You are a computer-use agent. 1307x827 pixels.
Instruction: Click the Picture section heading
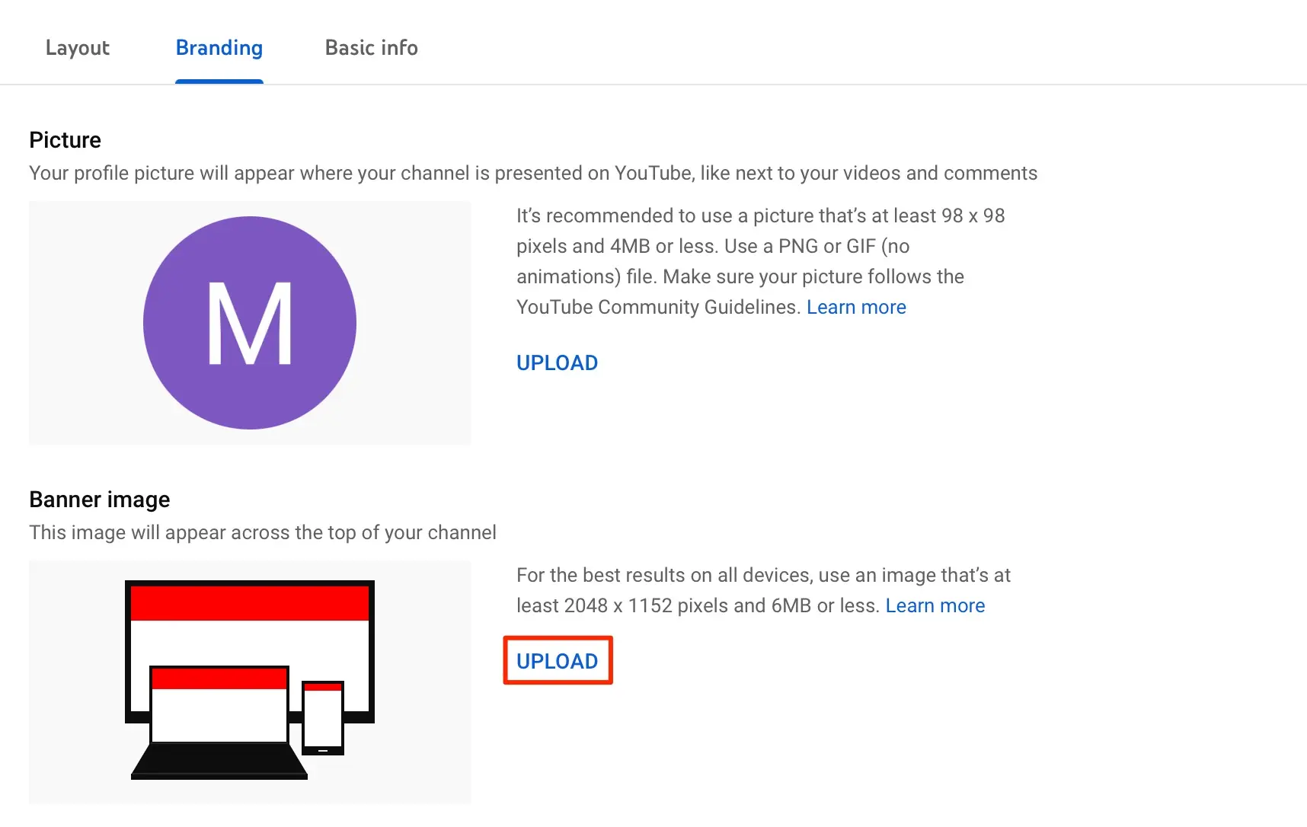[x=65, y=140]
